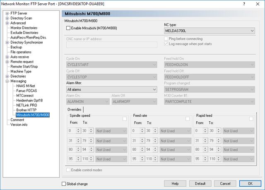Select Backup in the tree
The image size is (265, 190).
16,47
